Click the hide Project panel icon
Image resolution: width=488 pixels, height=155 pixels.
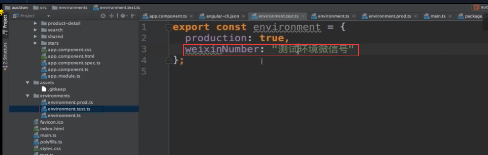point(133,16)
